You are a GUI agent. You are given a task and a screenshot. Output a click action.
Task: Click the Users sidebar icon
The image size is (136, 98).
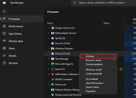[4, 48]
